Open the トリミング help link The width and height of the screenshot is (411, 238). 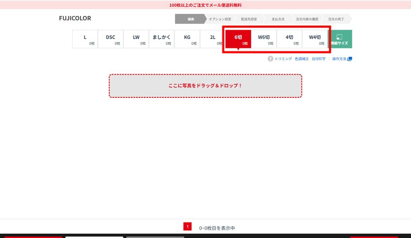(283, 59)
